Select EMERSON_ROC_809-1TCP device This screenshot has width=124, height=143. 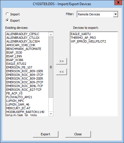pos(27,75)
